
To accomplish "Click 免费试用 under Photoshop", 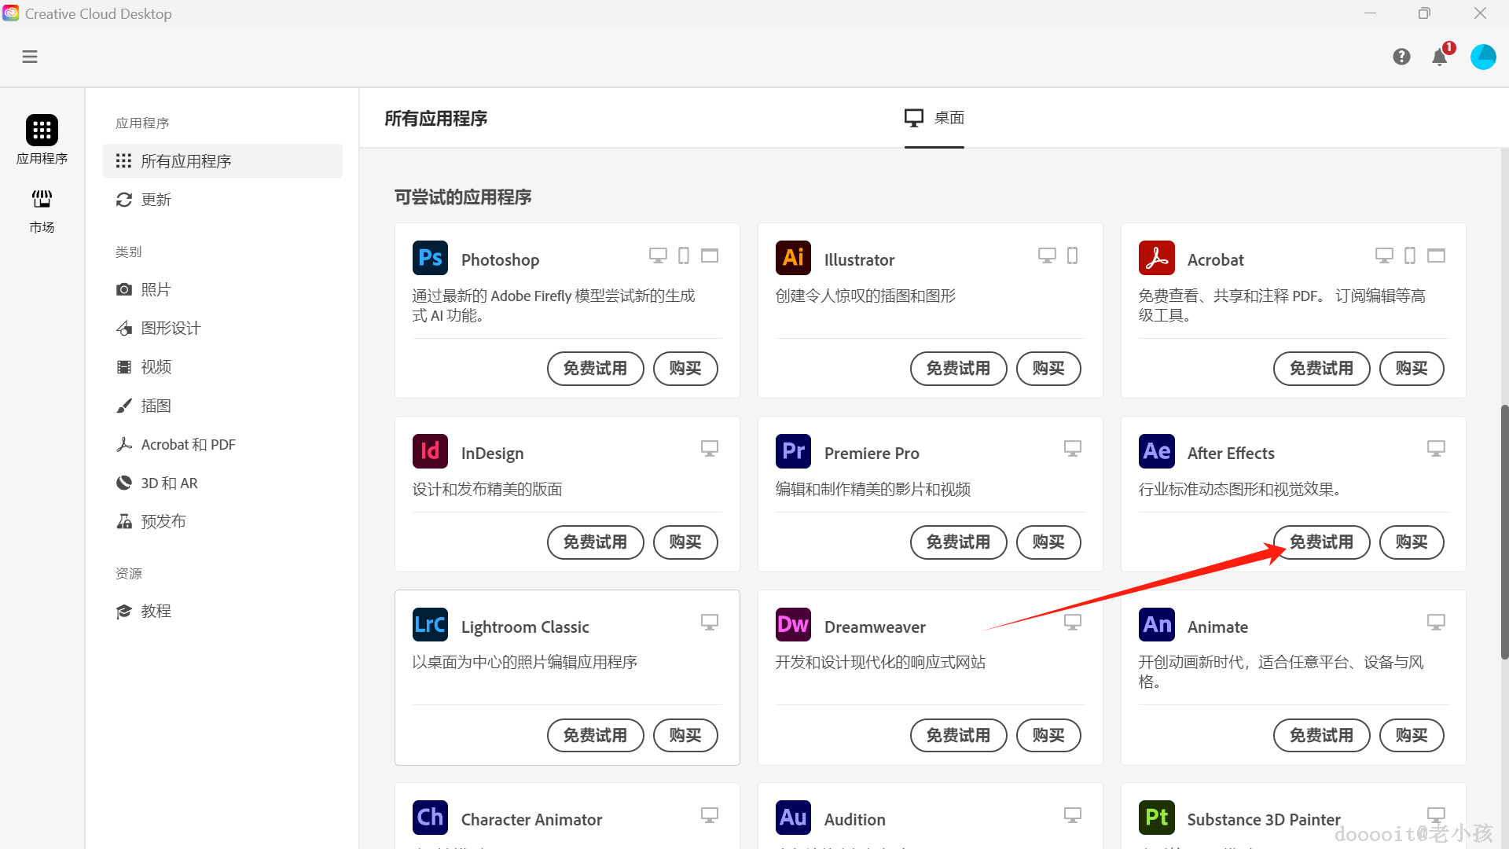I will tap(595, 368).
